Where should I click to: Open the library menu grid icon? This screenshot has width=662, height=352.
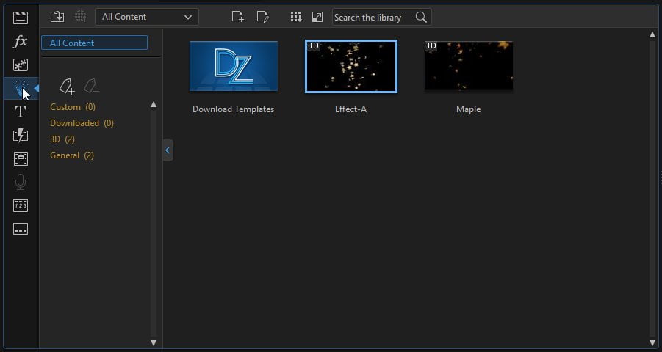(296, 17)
